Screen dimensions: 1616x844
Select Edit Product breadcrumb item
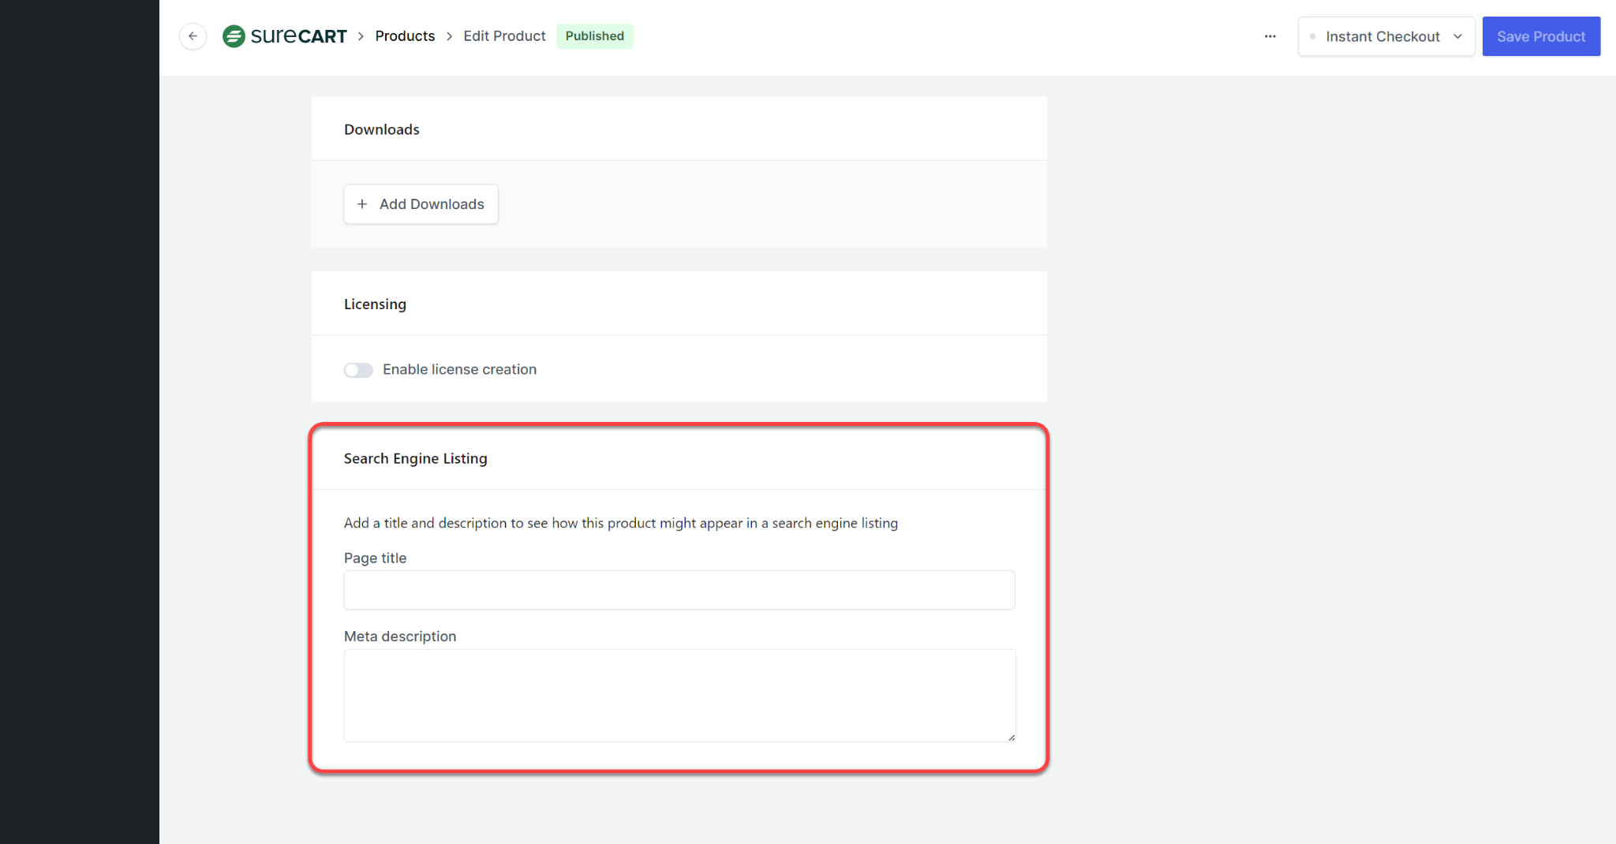tap(504, 35)
